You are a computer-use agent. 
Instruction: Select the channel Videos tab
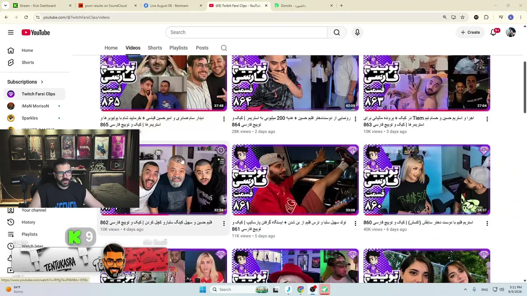[x=133, y=48]
